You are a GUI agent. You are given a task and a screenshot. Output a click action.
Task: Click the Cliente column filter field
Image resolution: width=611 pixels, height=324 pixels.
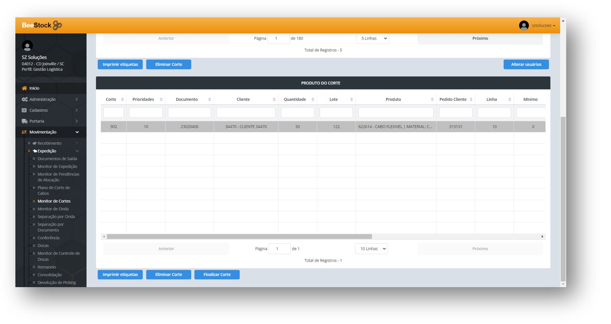246,113
